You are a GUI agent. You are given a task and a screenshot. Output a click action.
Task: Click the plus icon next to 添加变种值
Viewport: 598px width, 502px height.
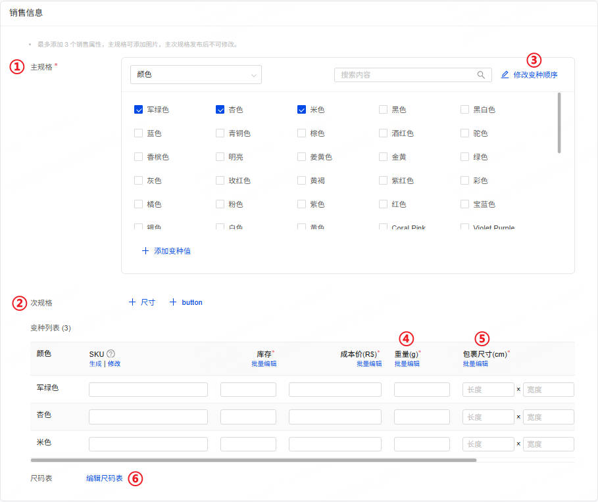pos(145,251)
